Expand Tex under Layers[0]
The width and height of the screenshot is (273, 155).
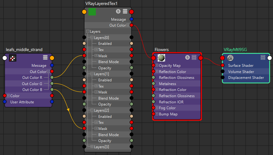click(x=96, y=50)
